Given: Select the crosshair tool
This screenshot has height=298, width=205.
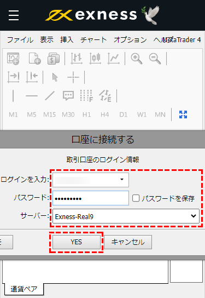Looking at the screenshot, I should coord(73,77).
